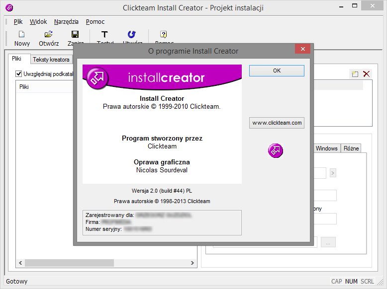Open the Narzędzia menu
The height and width of the screenshot is (289, 387).
(x=66, y=22)
